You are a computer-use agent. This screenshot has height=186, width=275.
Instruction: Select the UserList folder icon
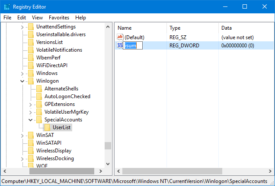[47, 127]
